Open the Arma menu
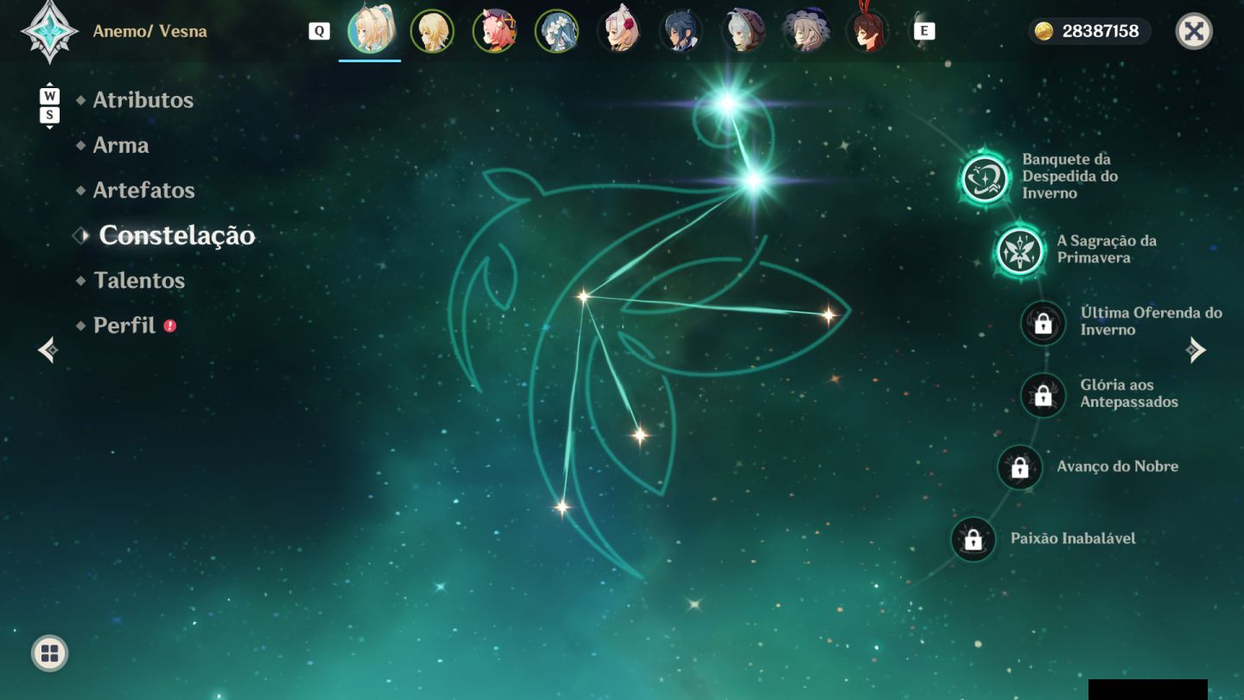The height and width of the screenshot is (700, 1244). pyautogui.click(x=121, y=145)
